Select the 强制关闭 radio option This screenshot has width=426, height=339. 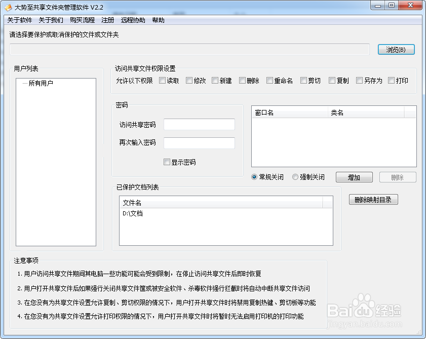pyautogui.click(x=295, y=177)
